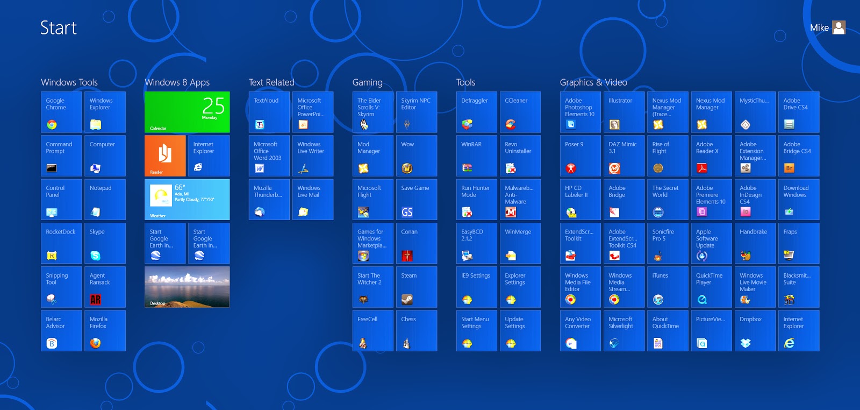Launch The Elder Scrolls V: Skyrim

tap(373, 112)
